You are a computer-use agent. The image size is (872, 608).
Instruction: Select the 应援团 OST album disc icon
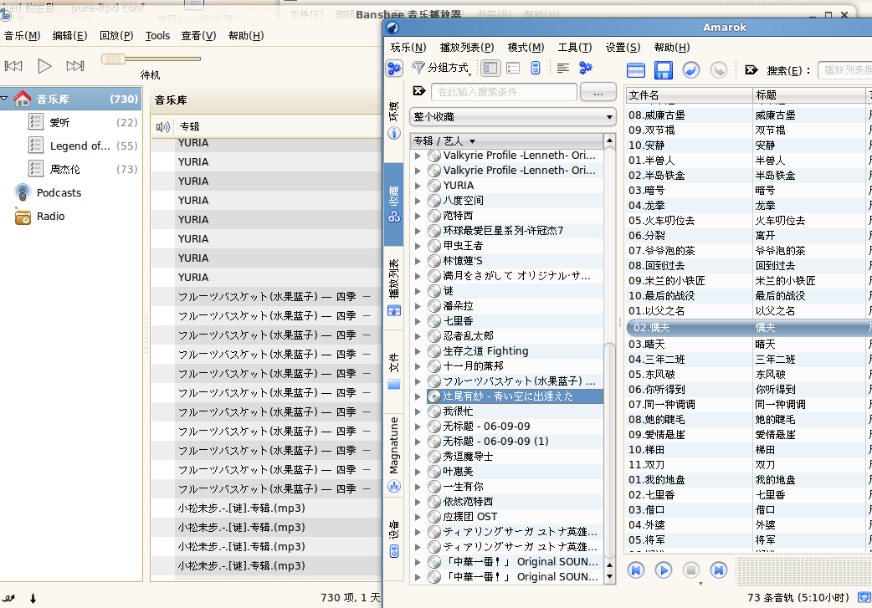pyautogui.click(x=434, y=516)
